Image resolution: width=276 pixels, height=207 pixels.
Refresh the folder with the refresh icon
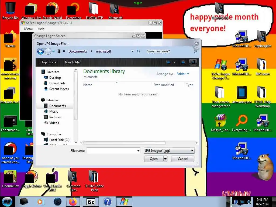[x=139, y=51]
